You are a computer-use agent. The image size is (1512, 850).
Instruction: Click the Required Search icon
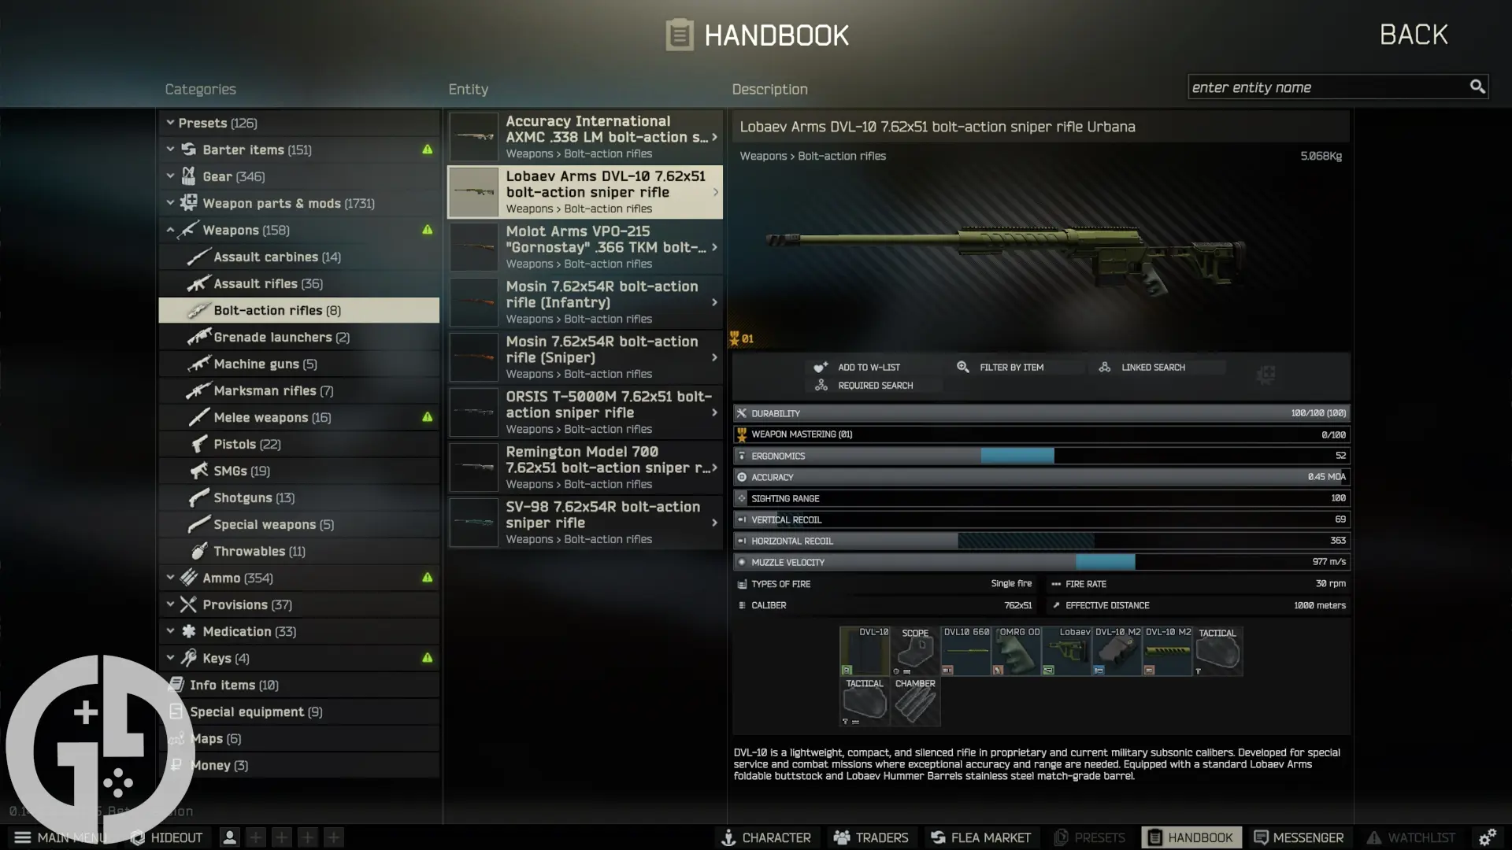tap(821, 385)
